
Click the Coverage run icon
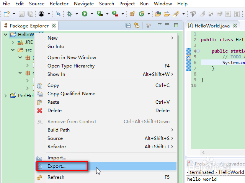coord(100,14)
